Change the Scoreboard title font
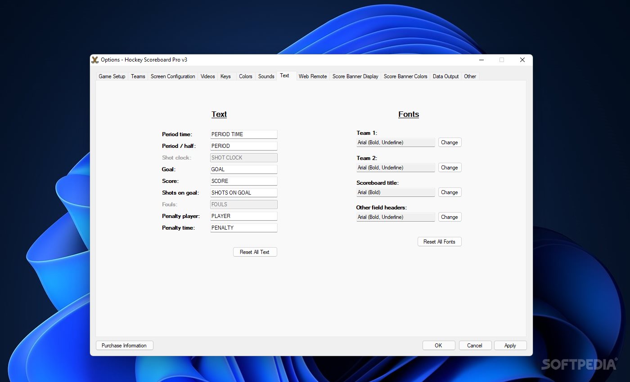 coord(450,192)
